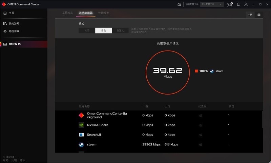Click the Steam icon in bandwidth legend
Screen dimensions: 271x163
212,71
